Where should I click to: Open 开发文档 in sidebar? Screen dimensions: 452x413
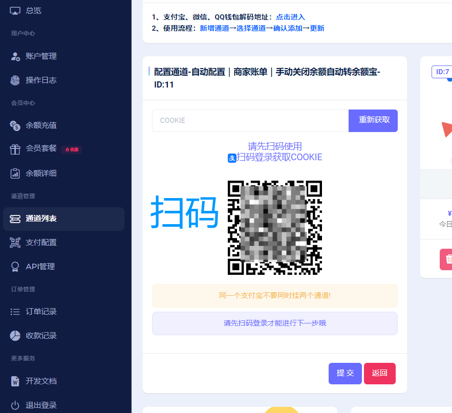41,381
